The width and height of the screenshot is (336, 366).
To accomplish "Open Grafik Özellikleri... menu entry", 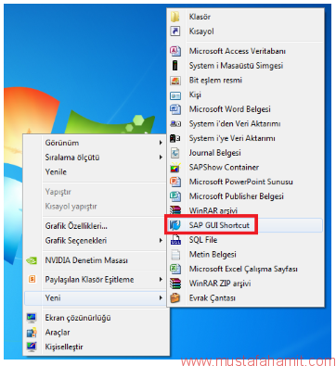I will point(97,226).
